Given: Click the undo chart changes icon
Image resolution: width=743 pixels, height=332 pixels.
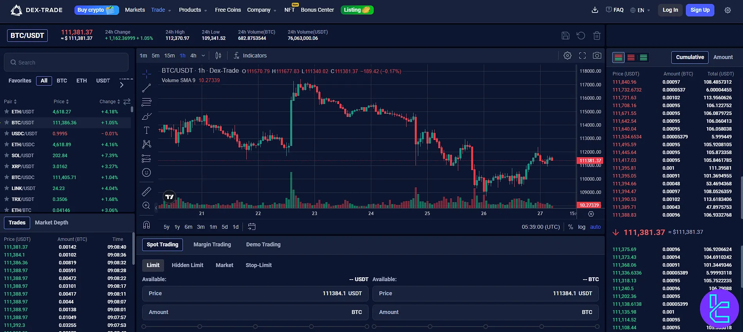Looking at the screenshot, I should pyautogui.click(x=581, y=36).
